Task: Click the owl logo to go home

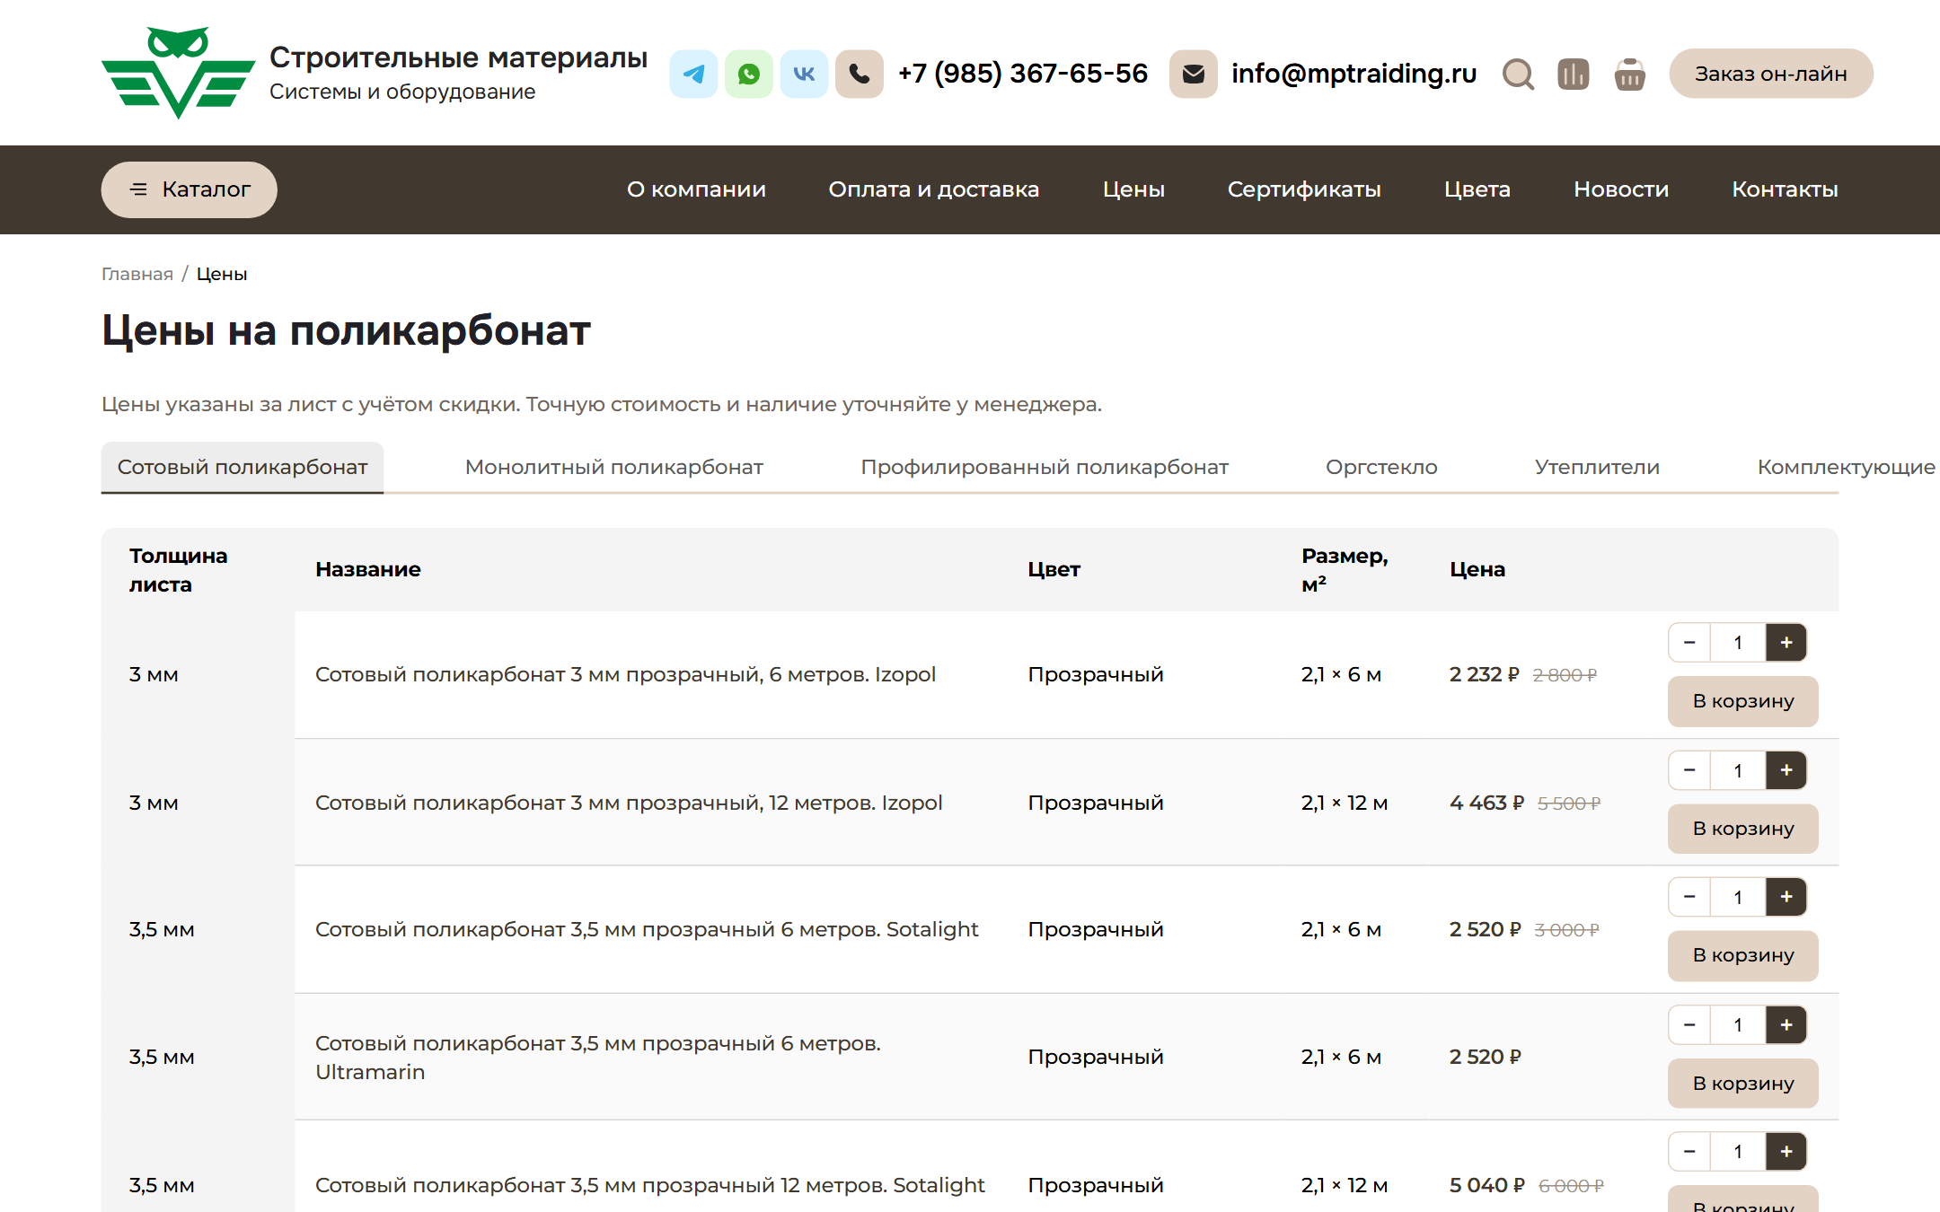Action: point(178,73)
